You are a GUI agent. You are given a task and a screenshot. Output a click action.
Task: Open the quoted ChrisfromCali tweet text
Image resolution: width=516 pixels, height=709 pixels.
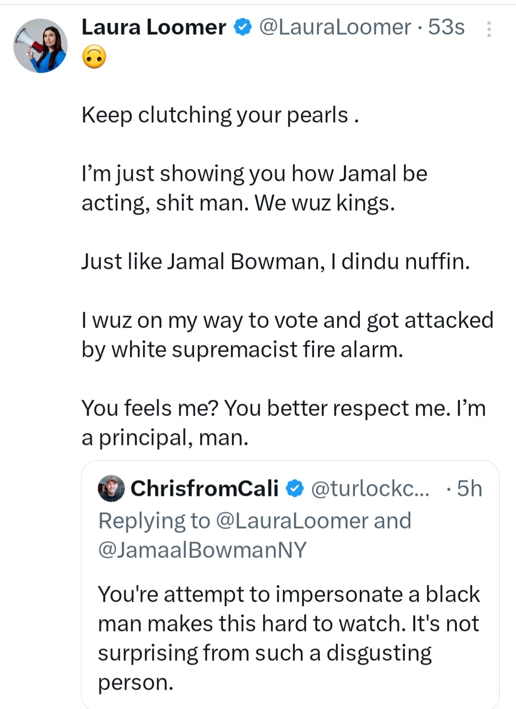pos(289,638)
